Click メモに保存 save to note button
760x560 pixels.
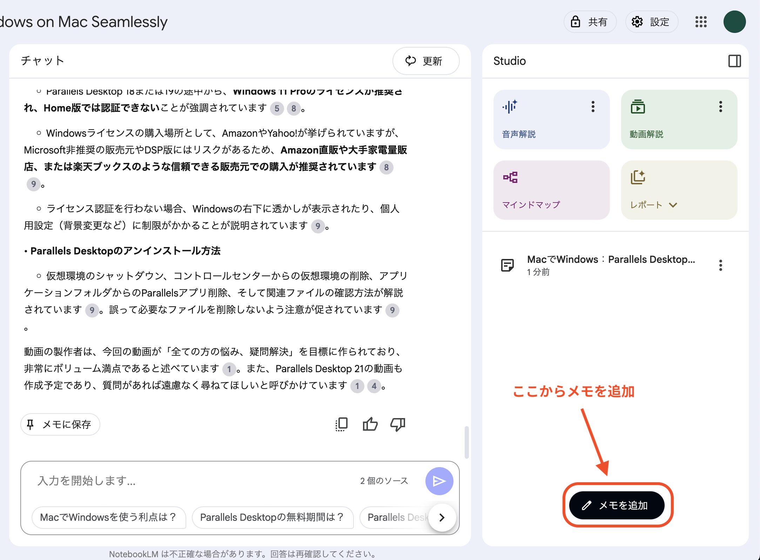tap(60, 424)
